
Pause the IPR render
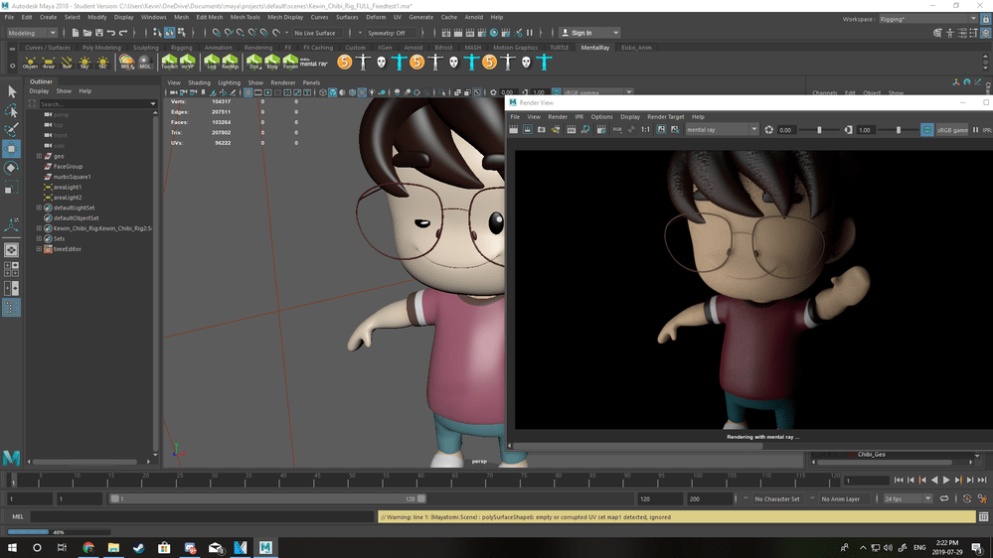tap(975, 130)
